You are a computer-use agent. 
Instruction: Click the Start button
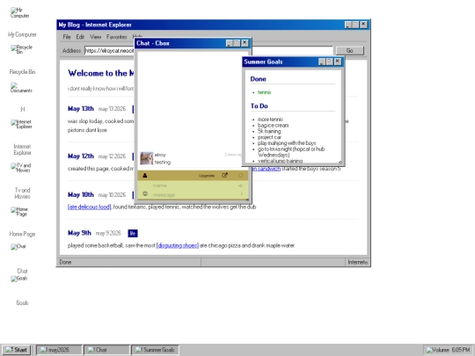[17, 350]
